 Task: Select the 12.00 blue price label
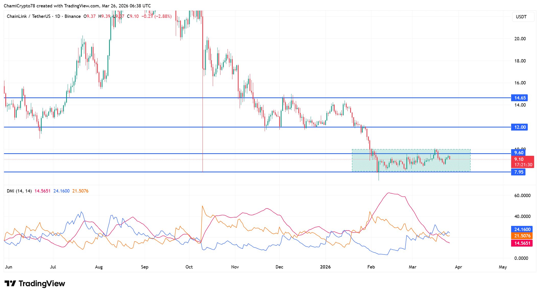pyautogui.click(x=520, y=127)
